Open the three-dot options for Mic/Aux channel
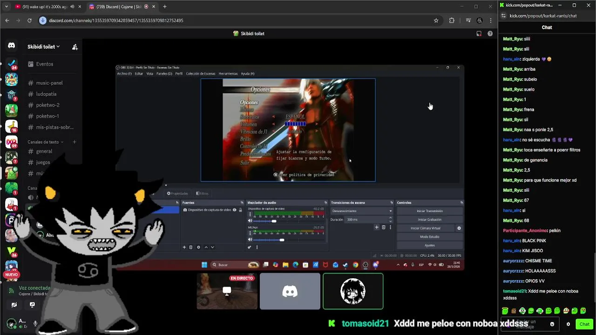This screenshot has width=596, height=335. [x=250, y=233]
